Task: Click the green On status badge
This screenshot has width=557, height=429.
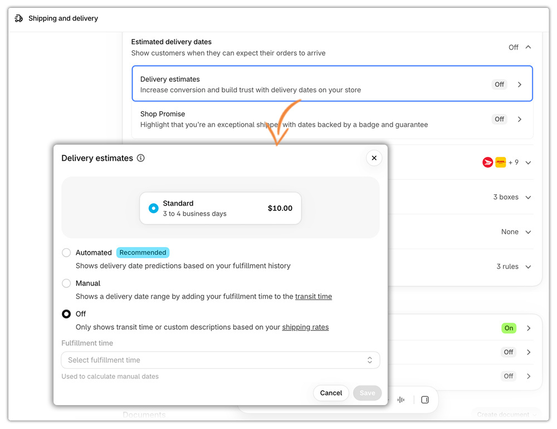Action: (x=509, y=328)
